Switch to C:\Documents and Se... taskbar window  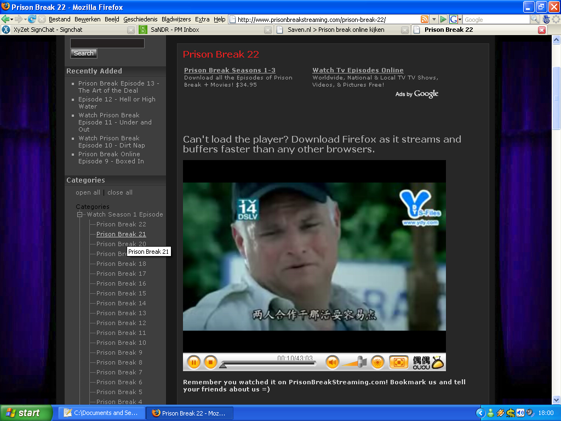coord(101,413)
